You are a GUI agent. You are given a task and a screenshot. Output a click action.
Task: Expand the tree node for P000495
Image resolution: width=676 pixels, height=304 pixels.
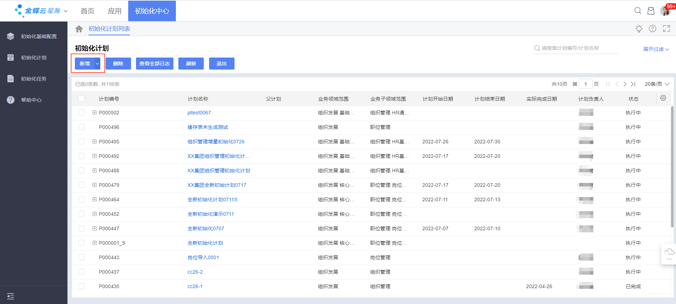pos(94,142)
